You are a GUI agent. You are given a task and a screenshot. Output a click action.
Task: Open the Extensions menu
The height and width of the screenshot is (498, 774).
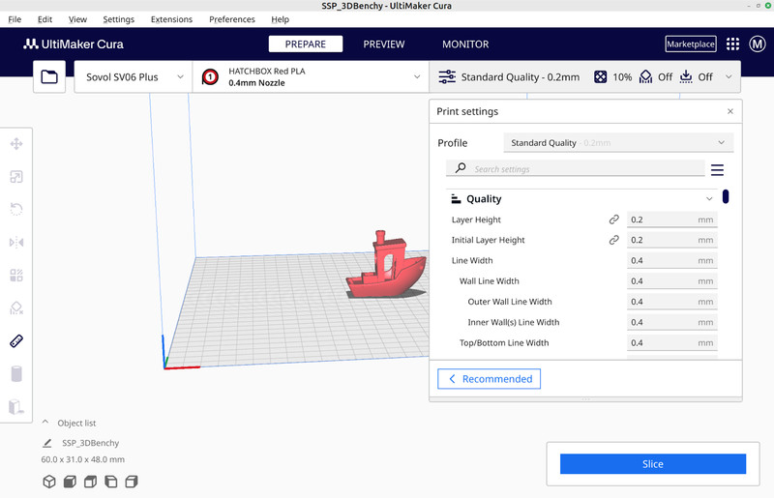pyautogui.click(x=171, y=19)
